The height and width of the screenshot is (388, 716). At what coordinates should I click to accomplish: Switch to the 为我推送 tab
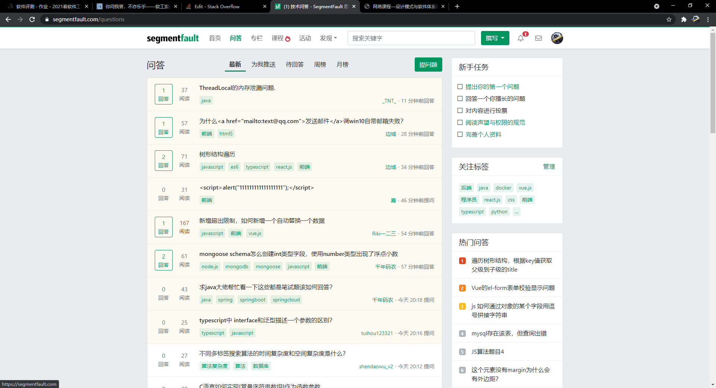click(263, 65)
